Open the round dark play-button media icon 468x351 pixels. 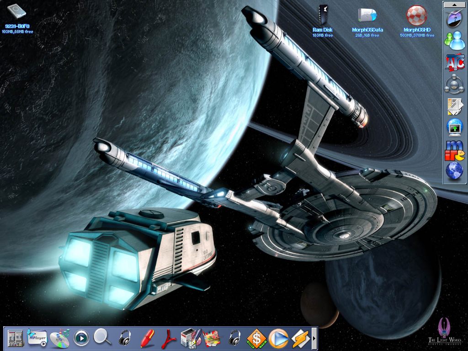81,339
